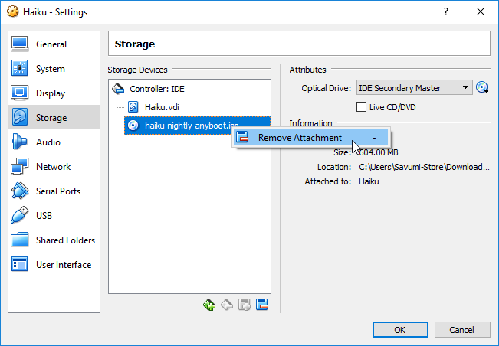Screen dimensions: 499x346
Task: Open the Display settings category
Action: pyautogui.click(x=51, y=93)
